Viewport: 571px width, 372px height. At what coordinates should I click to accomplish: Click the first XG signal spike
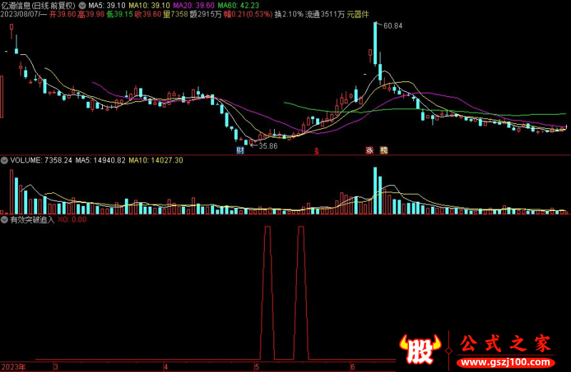coord(268,293)
